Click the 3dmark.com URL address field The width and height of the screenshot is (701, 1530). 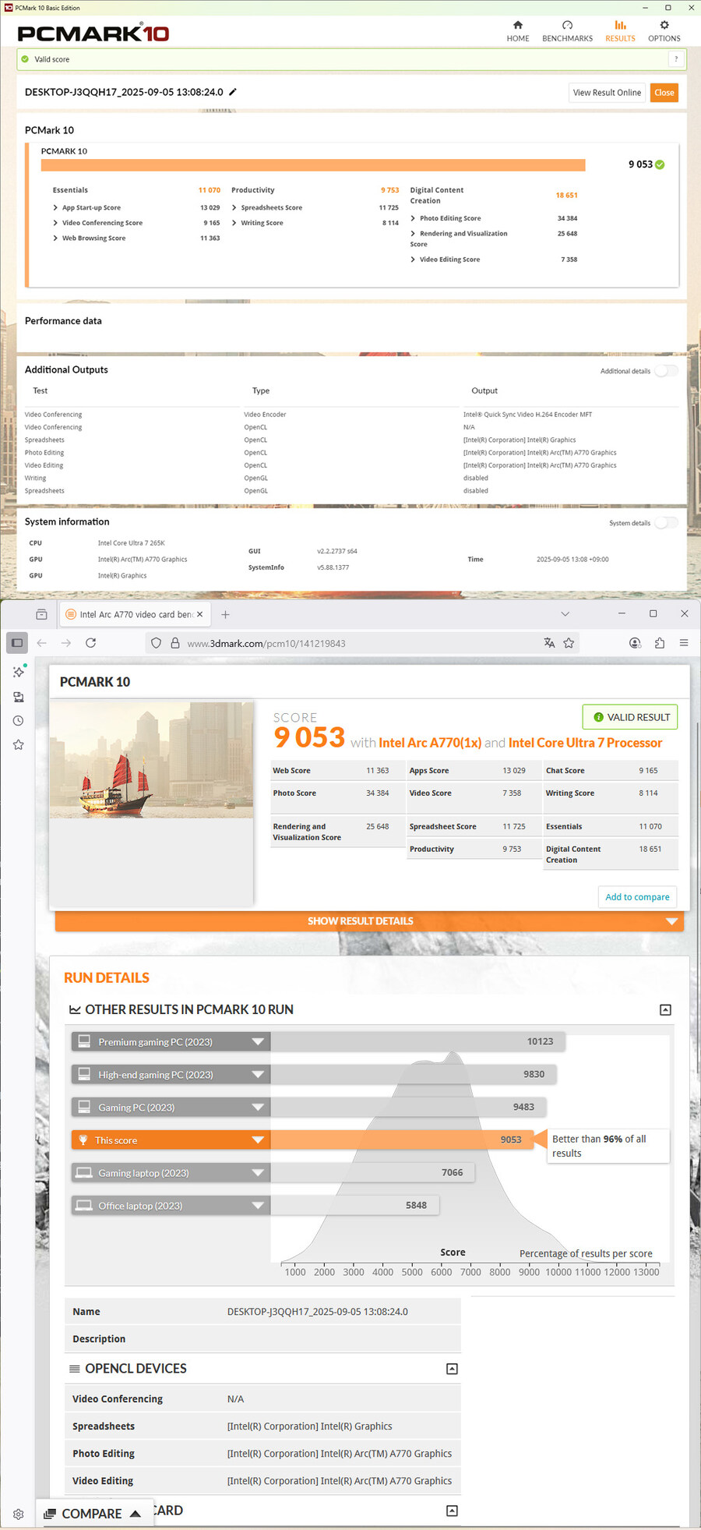[362, 643]
